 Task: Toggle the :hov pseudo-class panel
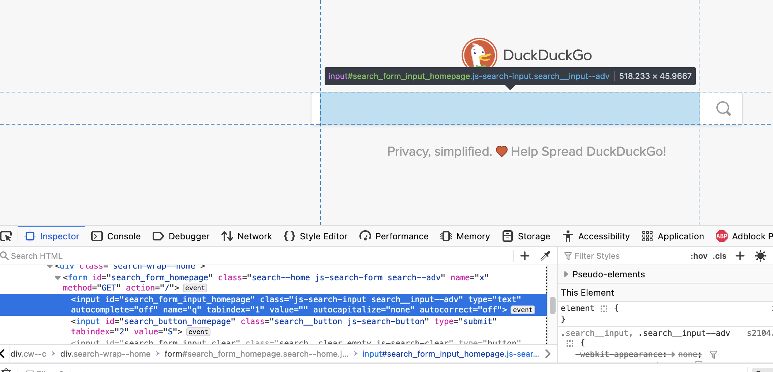coord(699,256)
